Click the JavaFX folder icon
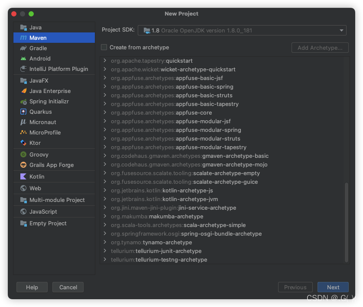This screenshot has height=307, width=363. pyautogui.click(x=23, y=81)
